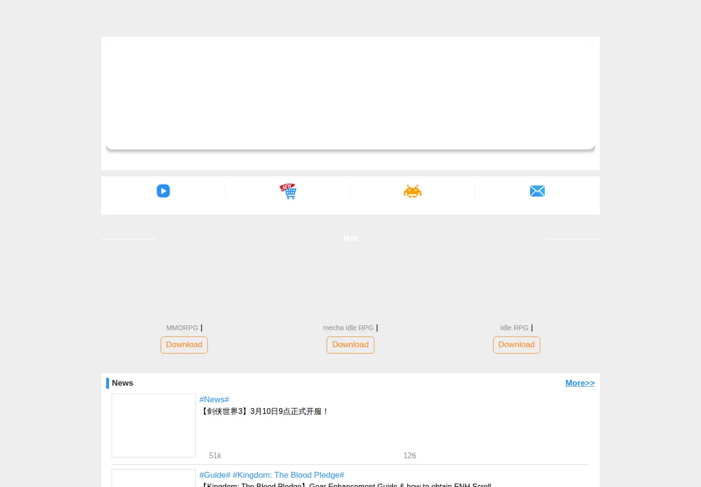Open the 【剑侠世界3】3月10日9点正式开服！ headline
Image resolution: width=701 pixels, height=487 pixels.
click(264, 412)
